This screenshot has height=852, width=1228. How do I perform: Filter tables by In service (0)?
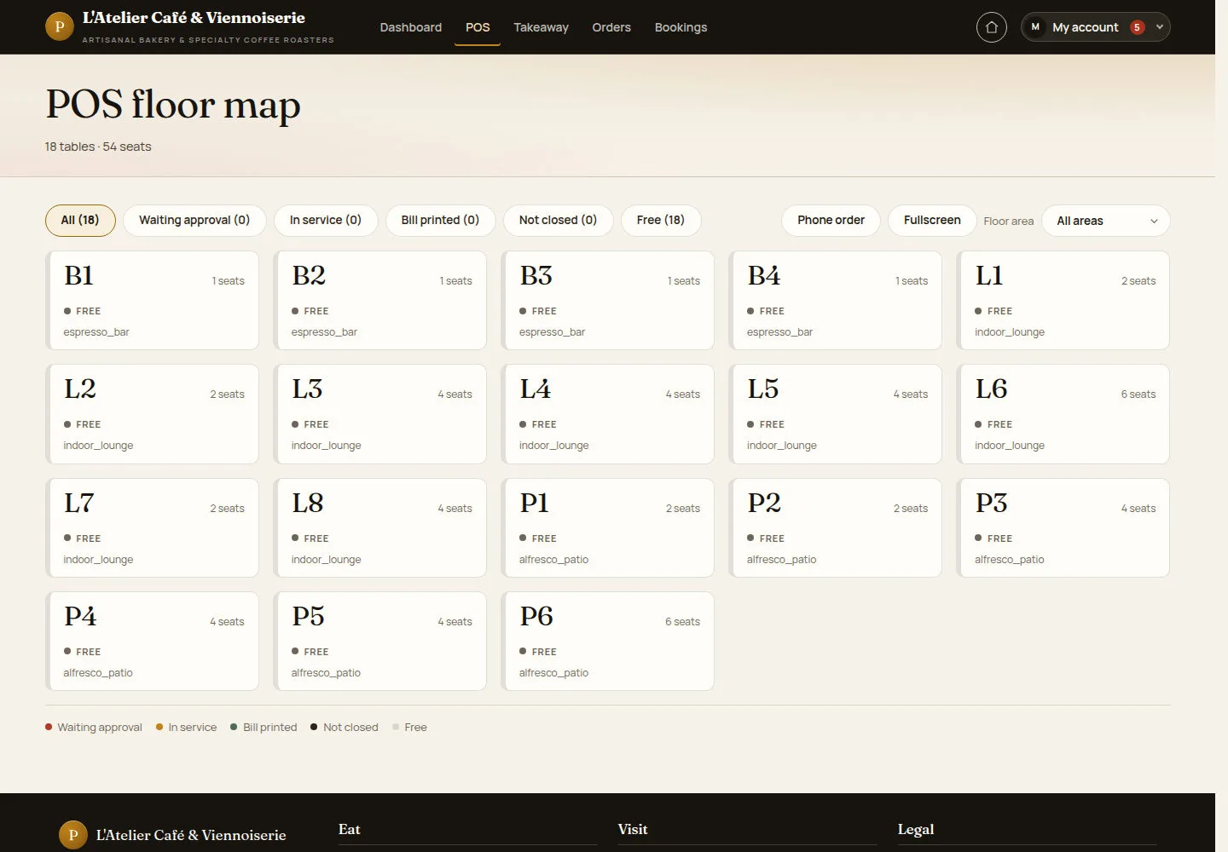coord(326,220)
